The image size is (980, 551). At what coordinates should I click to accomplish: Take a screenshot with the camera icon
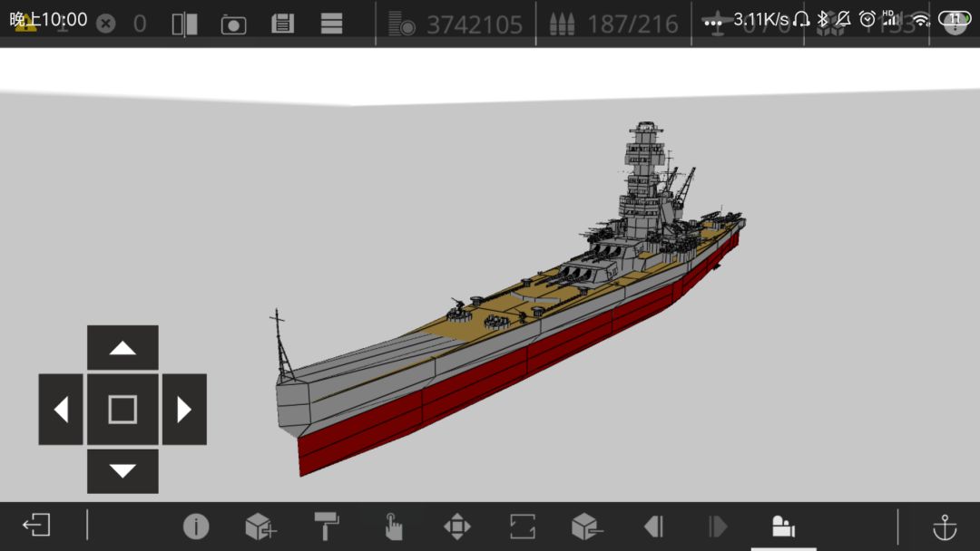(234, 24)
